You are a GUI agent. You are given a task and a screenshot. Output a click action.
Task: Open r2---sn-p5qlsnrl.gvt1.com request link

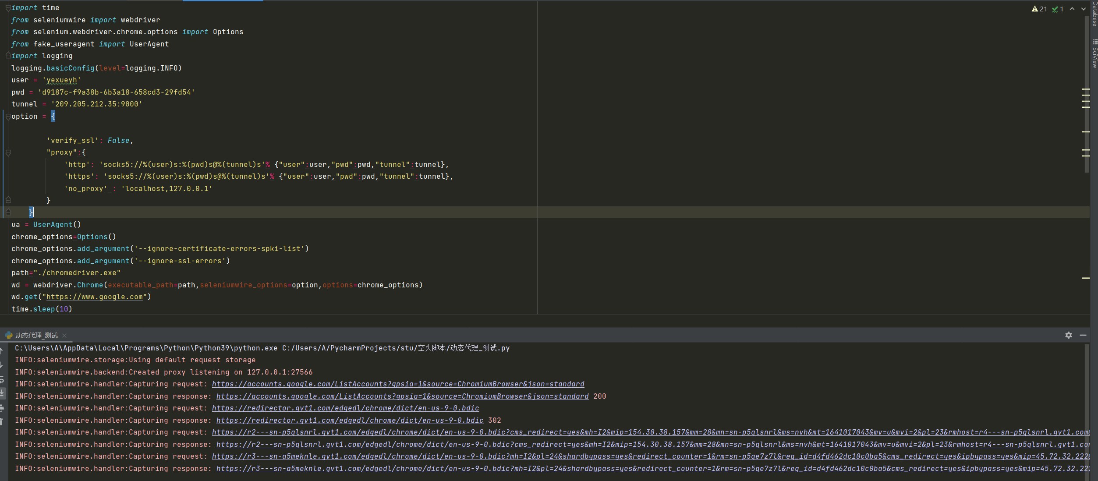point(651,432)
